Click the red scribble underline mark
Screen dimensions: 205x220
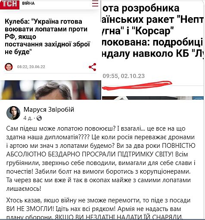(x=137, y=85)
